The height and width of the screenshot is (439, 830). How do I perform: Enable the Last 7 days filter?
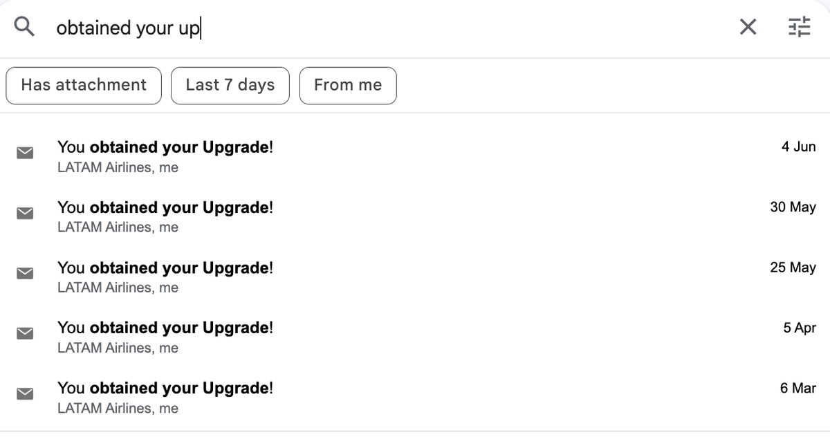tap(230, 85)
